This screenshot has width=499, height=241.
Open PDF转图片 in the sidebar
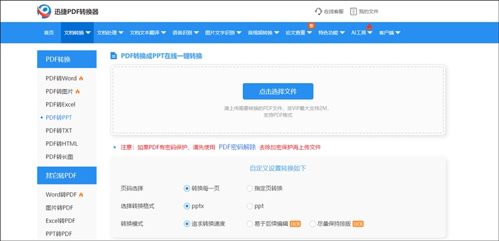(x=59, y=92)
